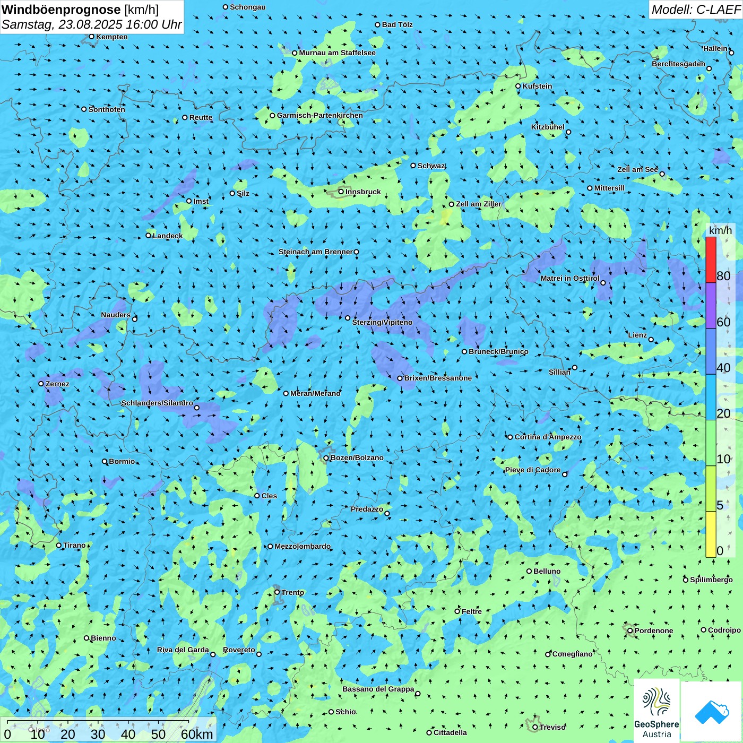
Task: Click the 'Samstag, 23.08.2025 16:00 Uhr' date
Action: tap(91, 24)
